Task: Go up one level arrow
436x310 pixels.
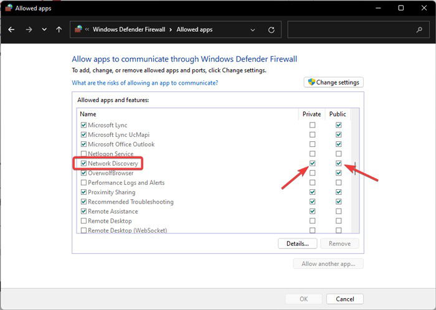Action: (x=59, y=29)
